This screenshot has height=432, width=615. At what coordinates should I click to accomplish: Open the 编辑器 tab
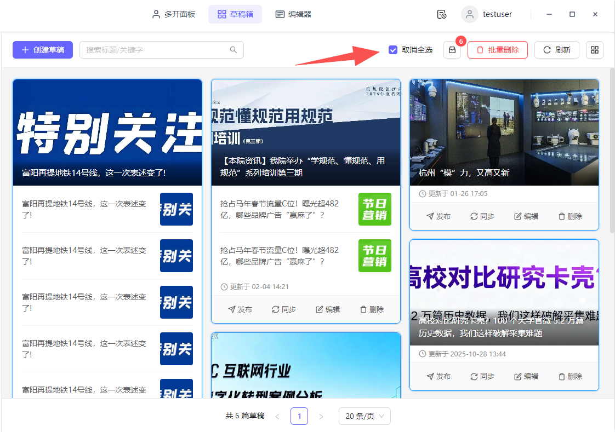[293, 14]
